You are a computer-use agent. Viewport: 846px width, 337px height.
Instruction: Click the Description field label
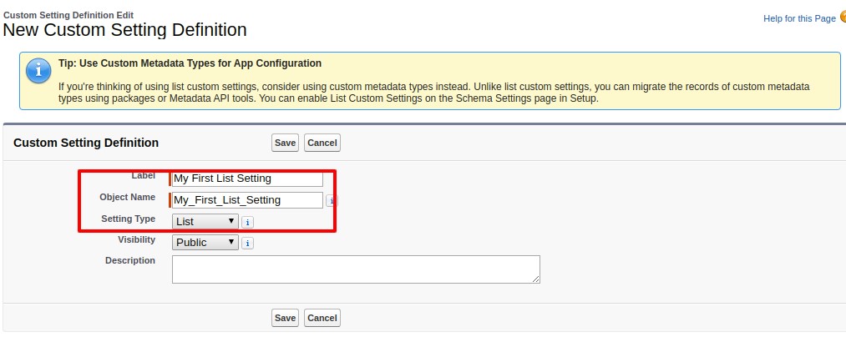pos(129,261)
